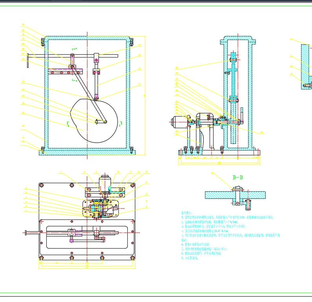Pick the diagonal connecting rod on the cam
Screen dimensions: 312x302
point(89,94)
